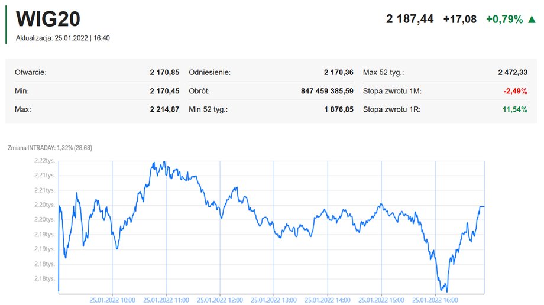Click the Aktualizacja date and time text
The image size is (544, 305).
pos(63,38)
